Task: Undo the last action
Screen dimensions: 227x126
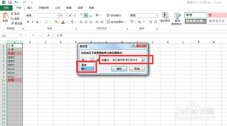Action: pyautogui.click(x=16, y=2)
